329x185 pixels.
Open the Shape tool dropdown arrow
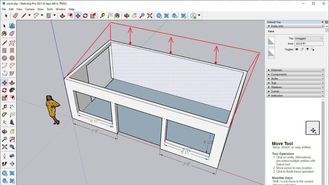pos(55,15)
